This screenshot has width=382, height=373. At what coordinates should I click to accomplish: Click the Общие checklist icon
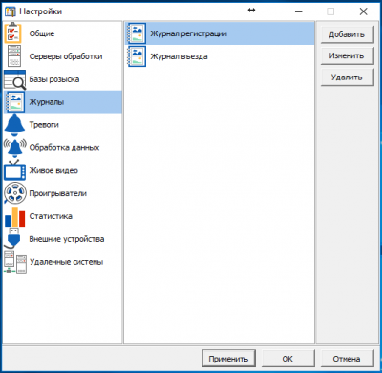(x=13, y=33)
